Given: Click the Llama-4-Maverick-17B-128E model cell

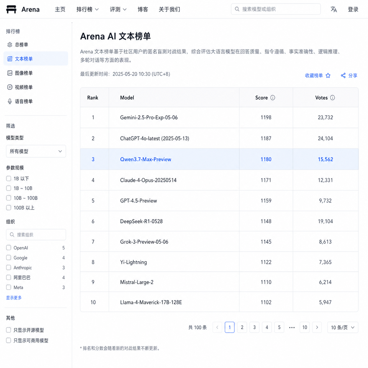Looking at the screenshot, I should click(x=174, y=302).
